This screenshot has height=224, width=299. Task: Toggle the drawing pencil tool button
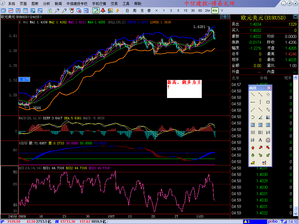(96, 10)
